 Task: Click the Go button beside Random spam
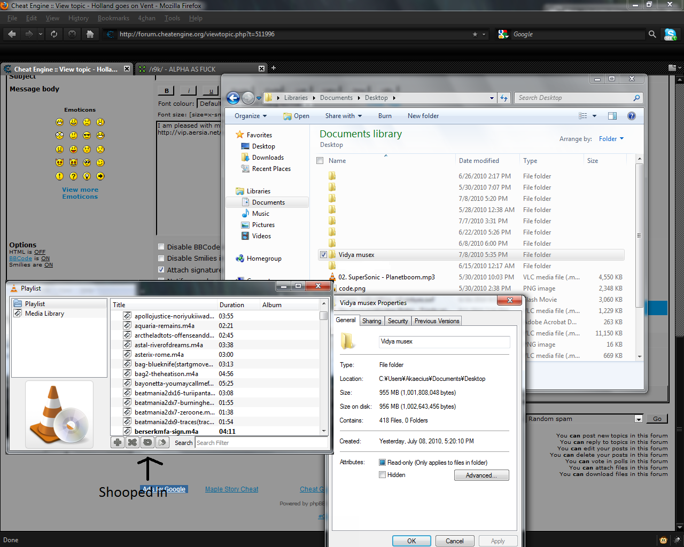tap(657, 419)
